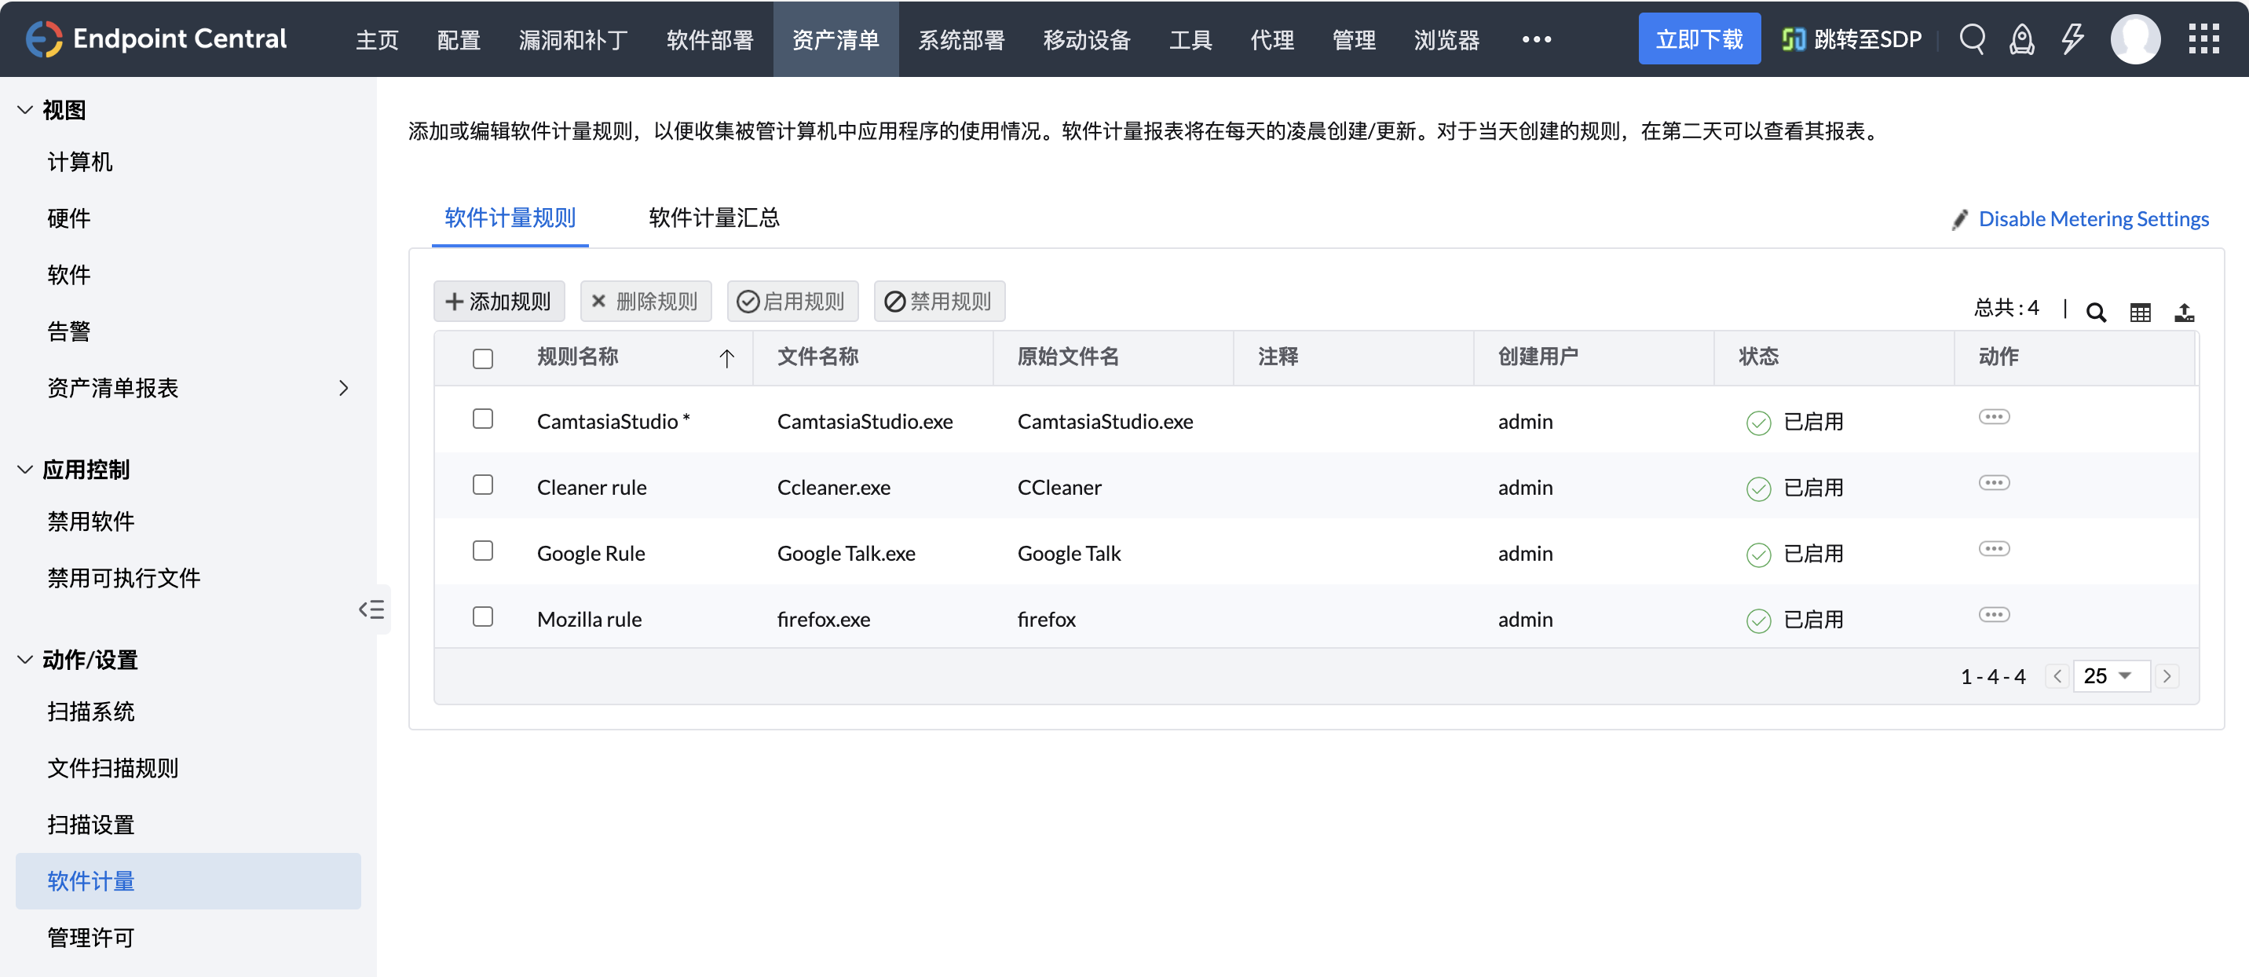
Task: Export rules using the upload icon
Action: pos(2185,312)
